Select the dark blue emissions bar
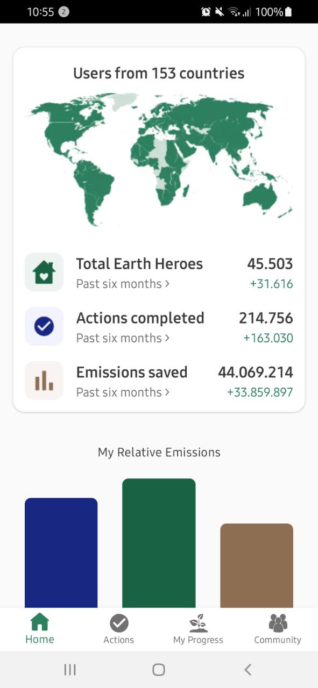Viewport: 318px width, 688px height. pos(61,553)
